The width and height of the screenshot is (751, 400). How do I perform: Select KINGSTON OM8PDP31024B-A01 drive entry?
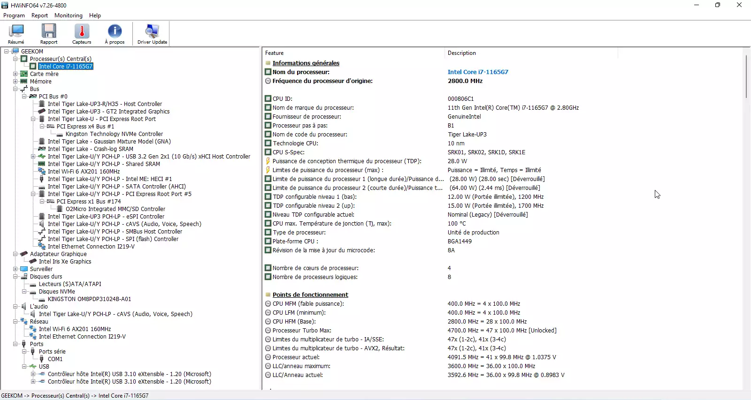[89, 299]
